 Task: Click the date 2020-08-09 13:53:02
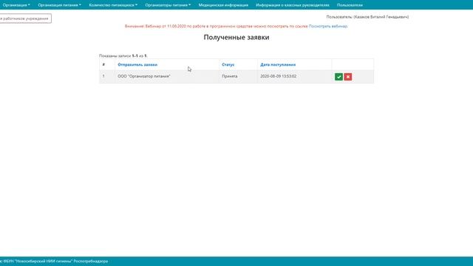point(278,76)
